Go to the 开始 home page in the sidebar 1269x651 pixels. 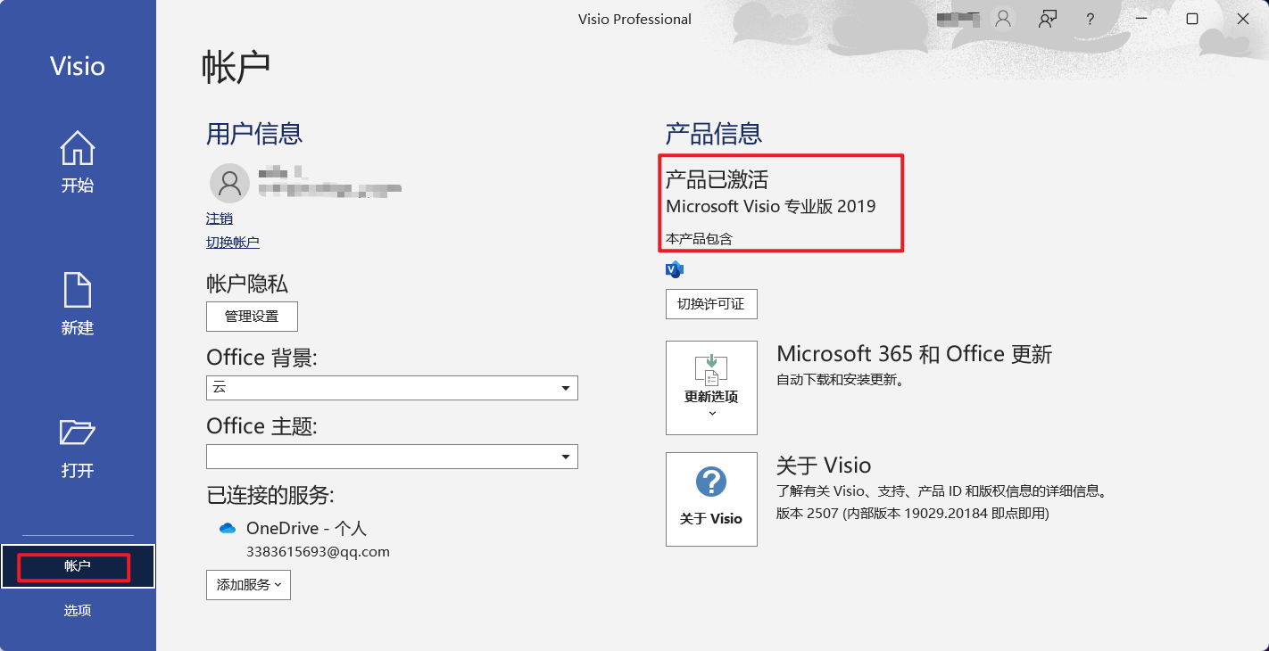point(78,162)
